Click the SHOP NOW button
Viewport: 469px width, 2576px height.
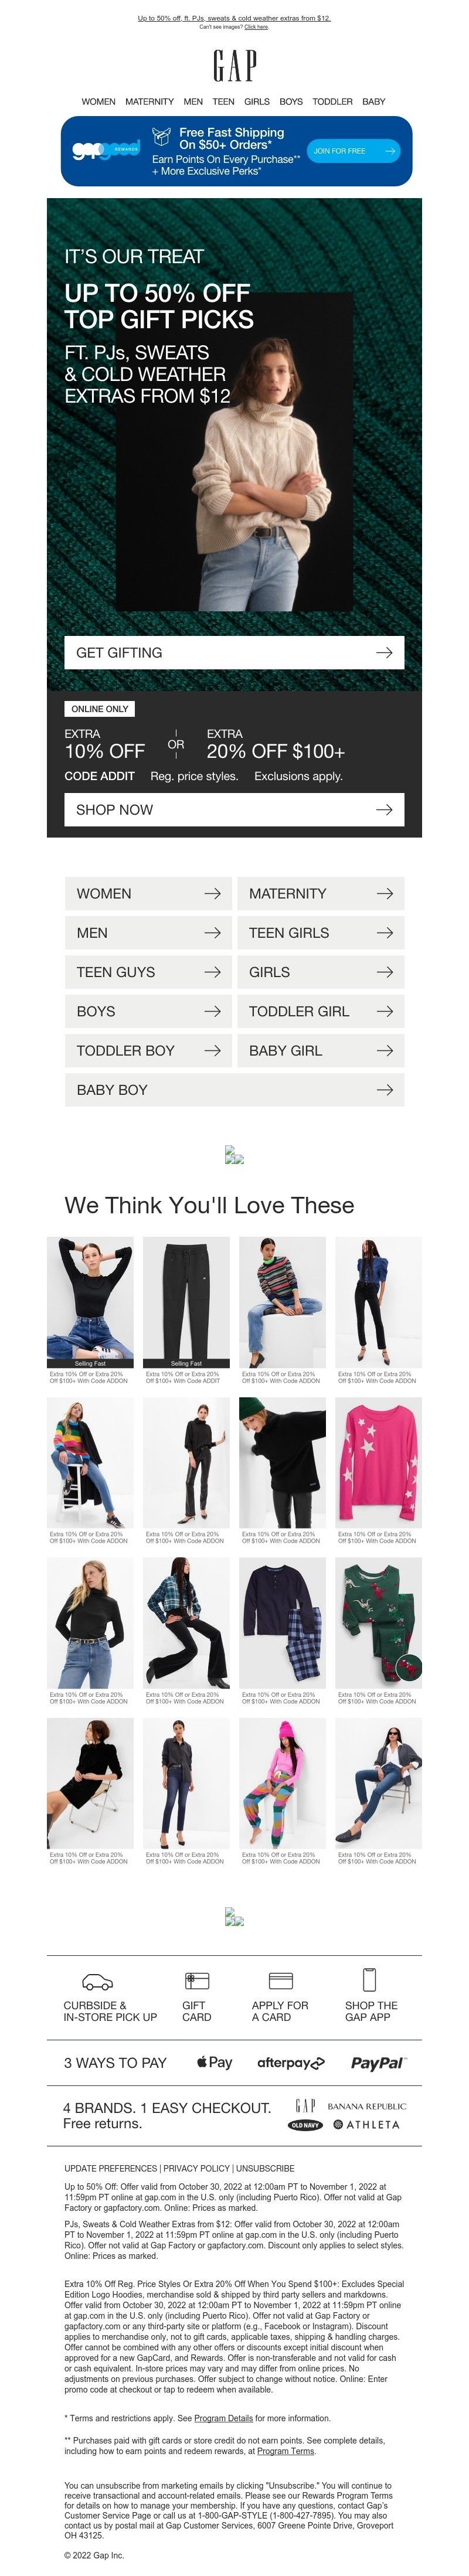tap(234, 809)
